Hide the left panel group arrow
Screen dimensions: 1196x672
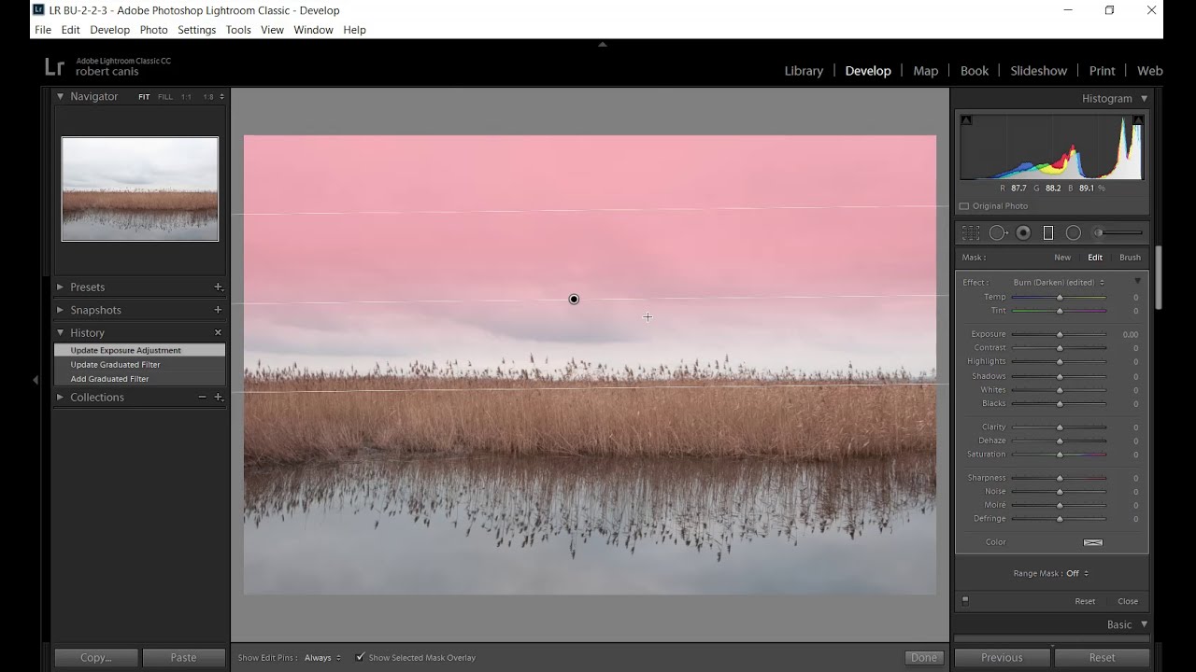(x=36, y=380)
